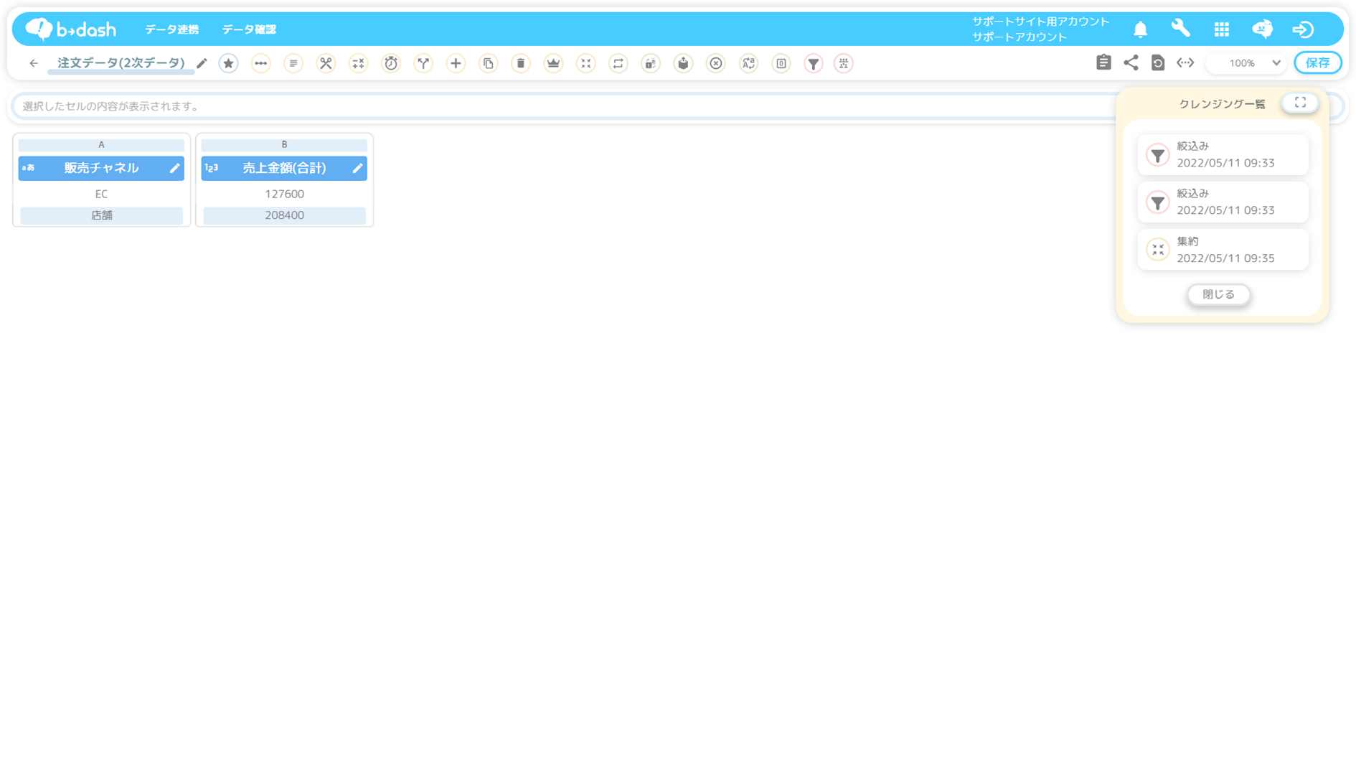Select the 店舗 cell
The height and width of the screenshot is (763, 1356).
click(101, 215)
